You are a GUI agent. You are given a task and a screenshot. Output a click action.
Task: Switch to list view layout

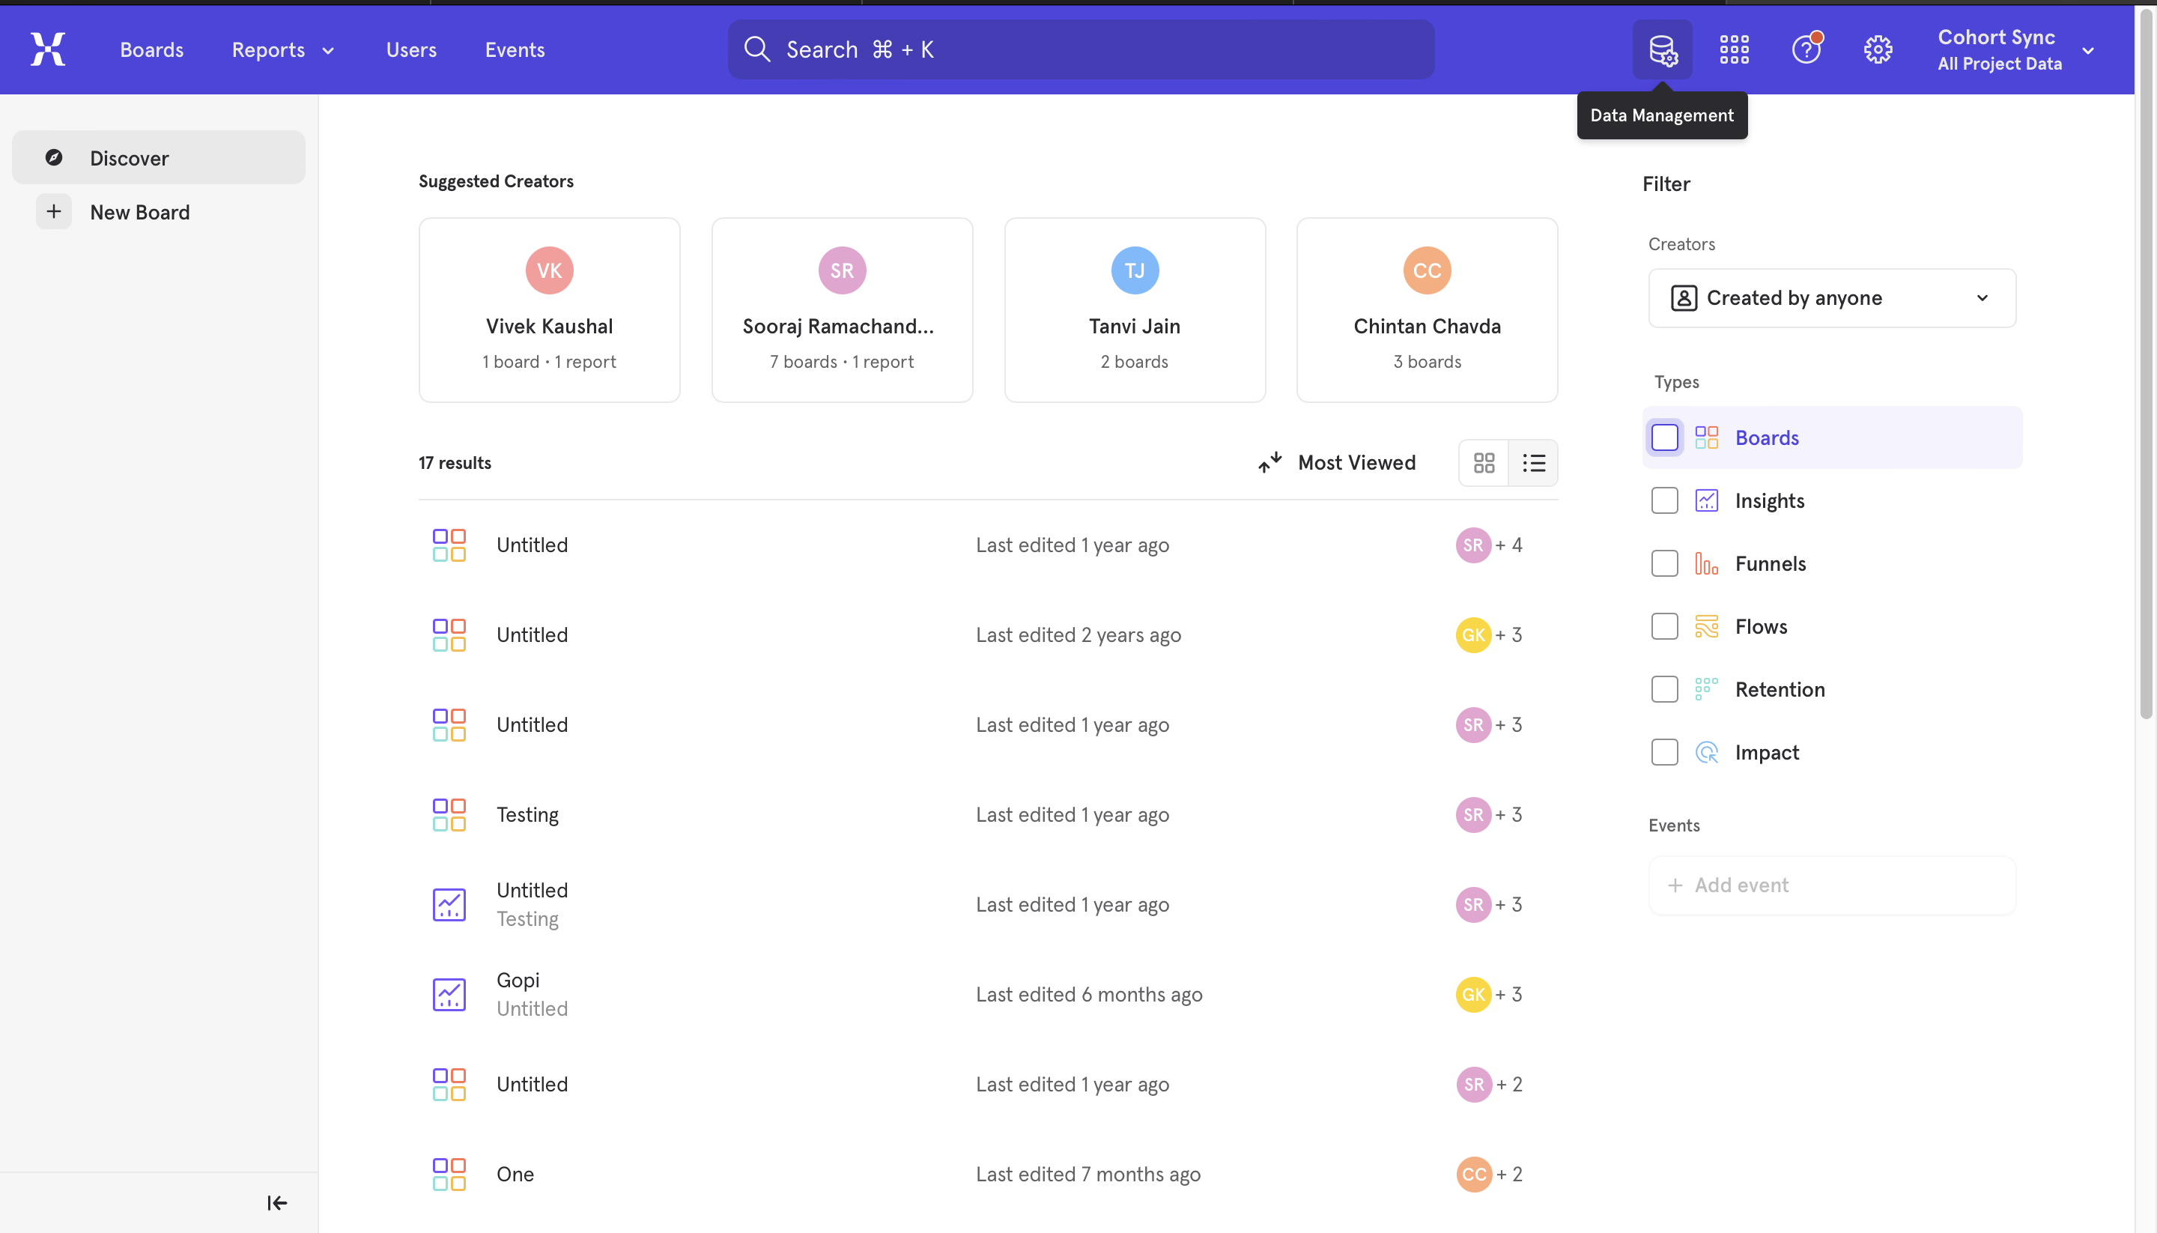(x=1533, y=462)
